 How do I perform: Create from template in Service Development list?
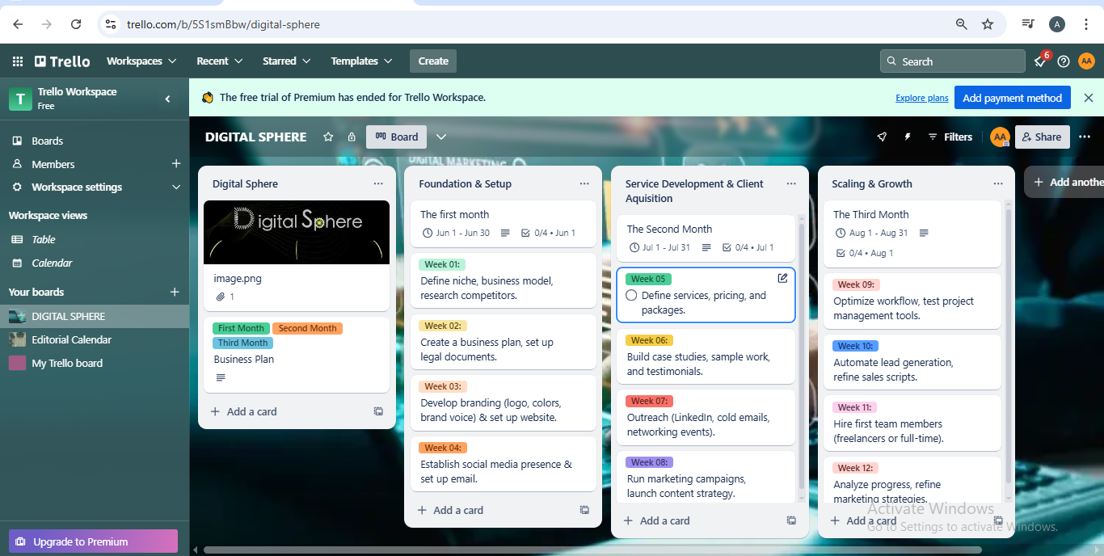click(x=791, y=520)
